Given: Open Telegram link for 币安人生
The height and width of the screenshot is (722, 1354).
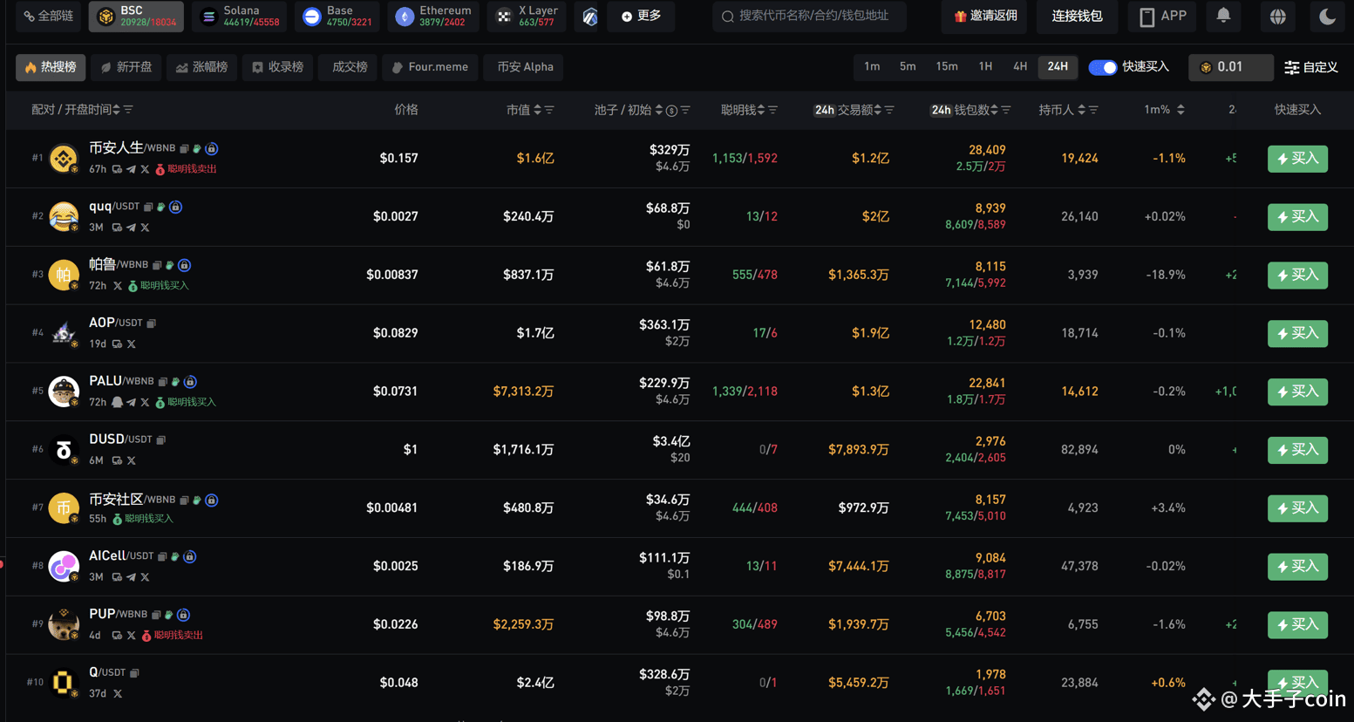Looking at the screenshot, I should click(x=131, y=169).
